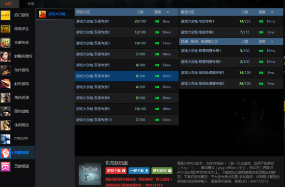Collapse the 双线大区 section arrow
The image size is (285, 187).
(168, 12)
